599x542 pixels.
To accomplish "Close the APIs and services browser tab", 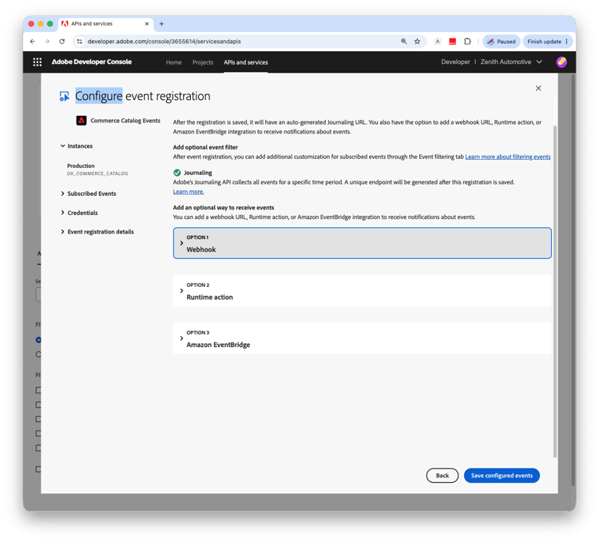I will click(x=147, y=24).
